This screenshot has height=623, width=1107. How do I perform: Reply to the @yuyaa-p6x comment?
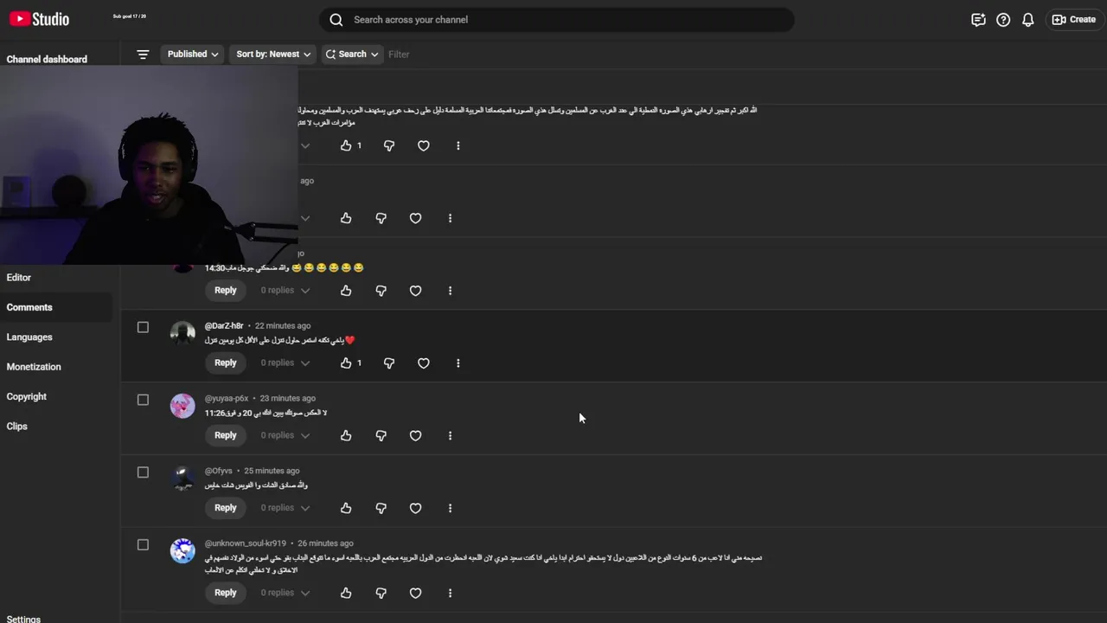[226, 436]
